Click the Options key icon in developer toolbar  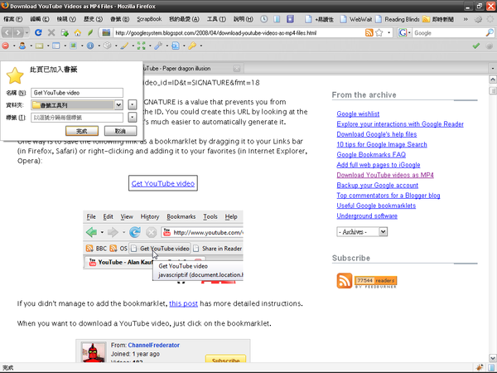pyautogui.click(x=192, y=46)
